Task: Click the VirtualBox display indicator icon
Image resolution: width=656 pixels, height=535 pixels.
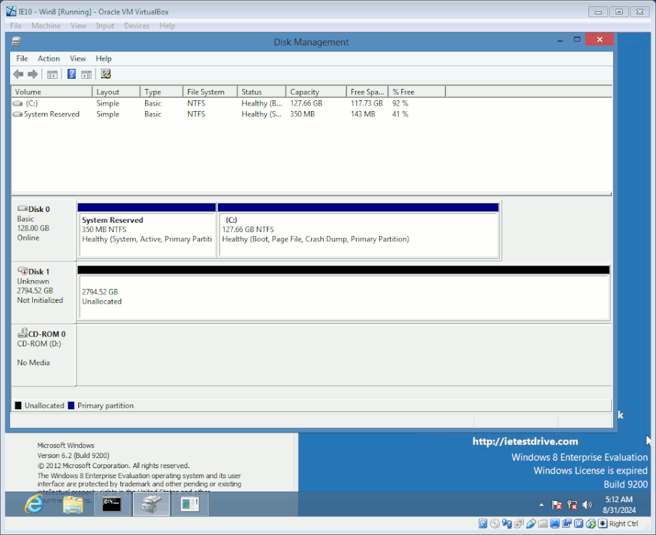Action: pos(555,524)
